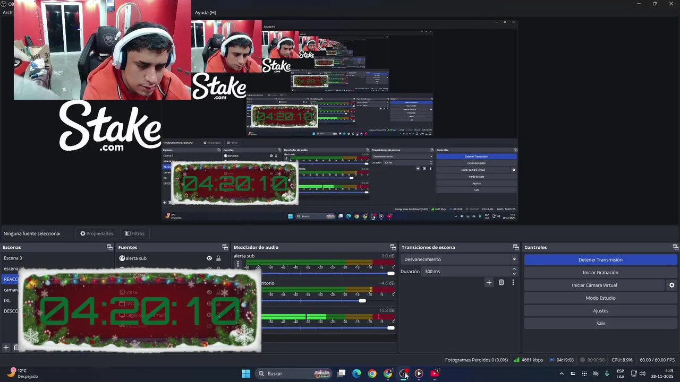Open the Desvanecimiento transition dropdown

(460, 259)
